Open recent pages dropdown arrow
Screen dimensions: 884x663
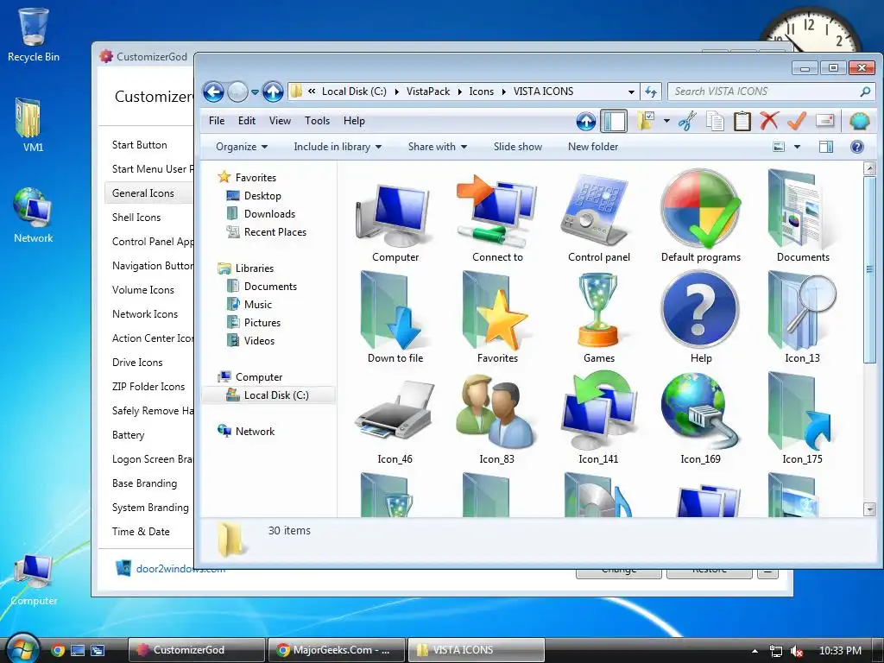coord(255,92)
